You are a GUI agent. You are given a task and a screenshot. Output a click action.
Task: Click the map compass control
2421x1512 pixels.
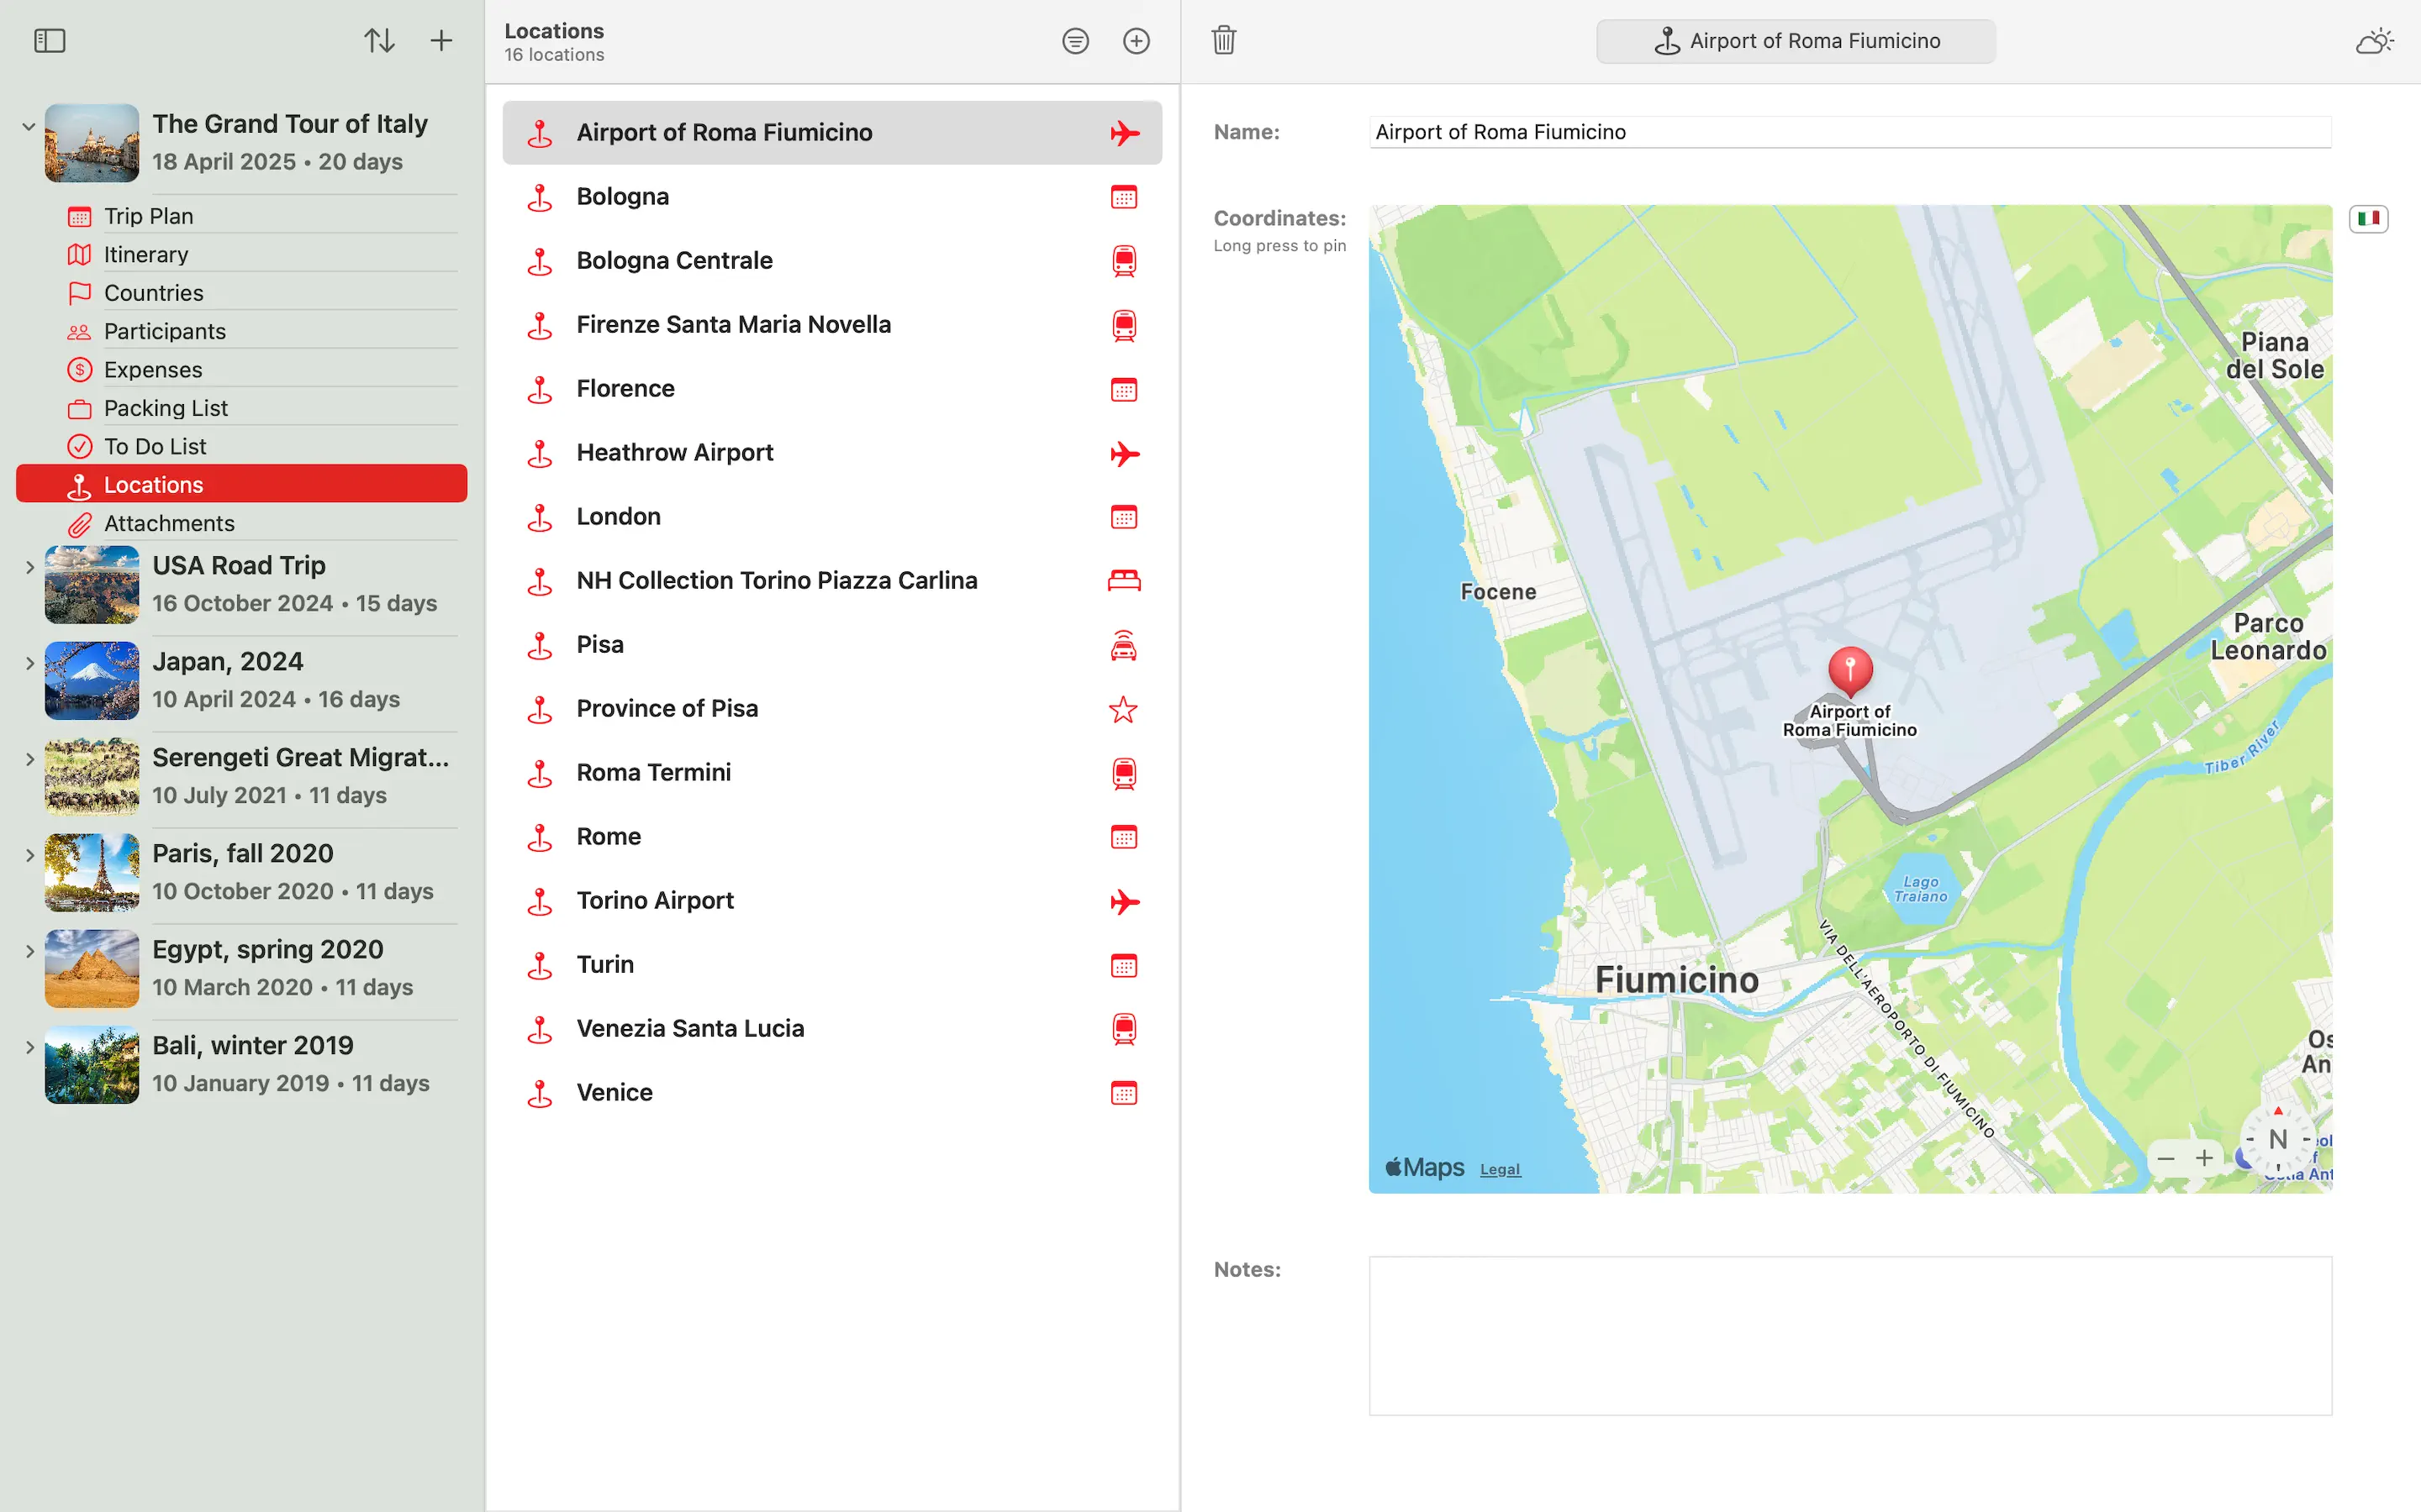click(x=2277, y=1140)
